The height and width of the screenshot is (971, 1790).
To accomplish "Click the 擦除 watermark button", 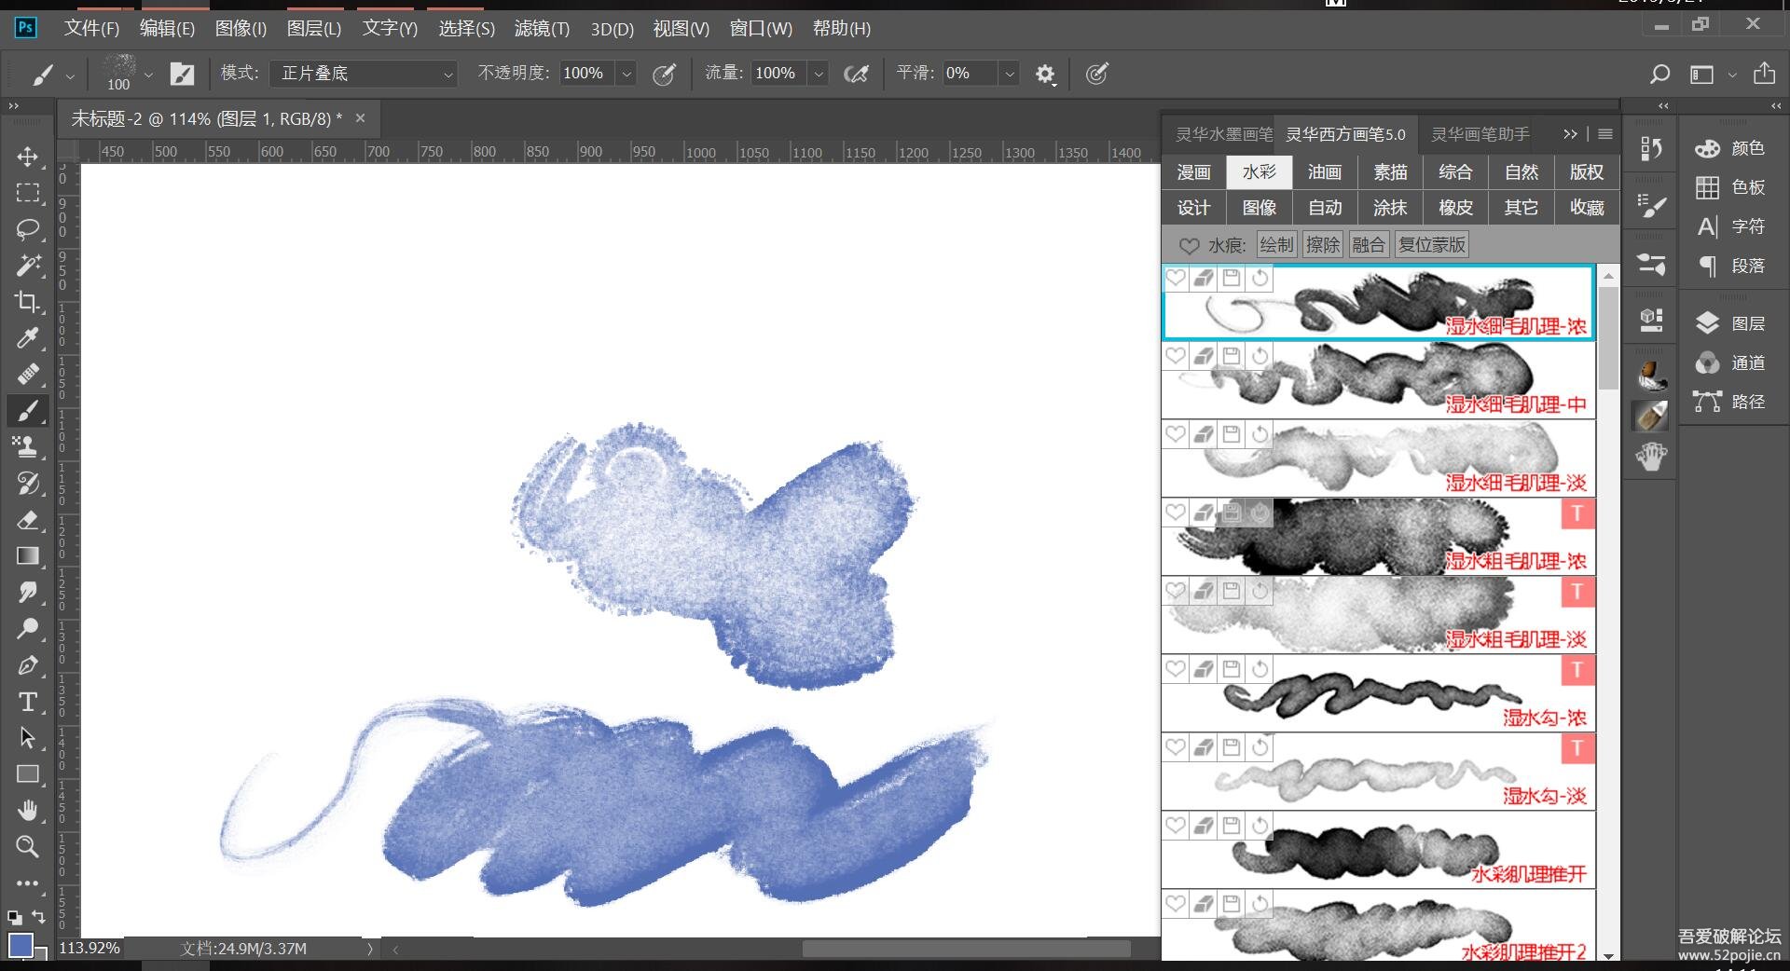I will 1322,245.
